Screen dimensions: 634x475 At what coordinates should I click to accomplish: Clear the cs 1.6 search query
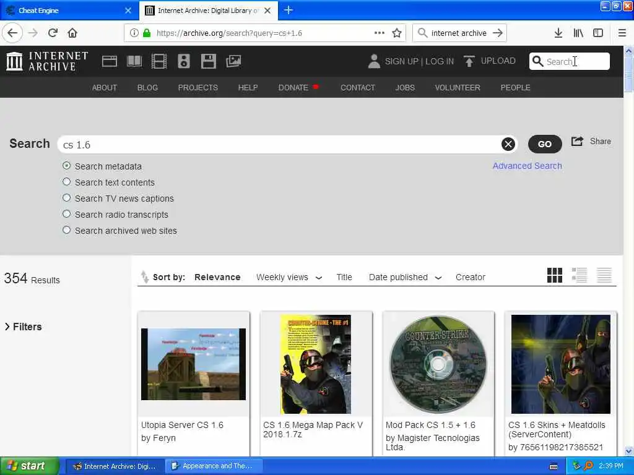point(508,144)
